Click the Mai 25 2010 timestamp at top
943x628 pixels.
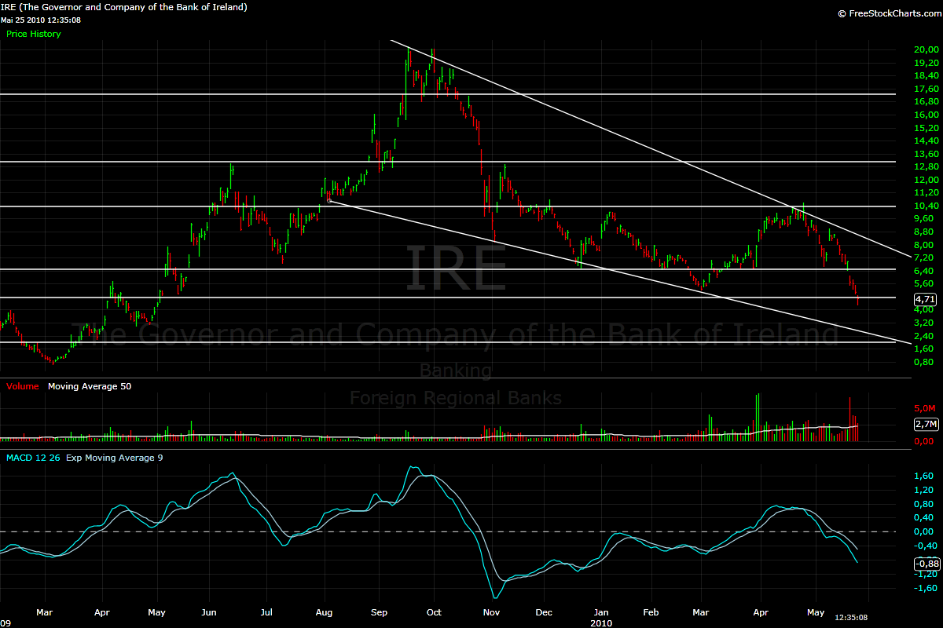[42, 20]
